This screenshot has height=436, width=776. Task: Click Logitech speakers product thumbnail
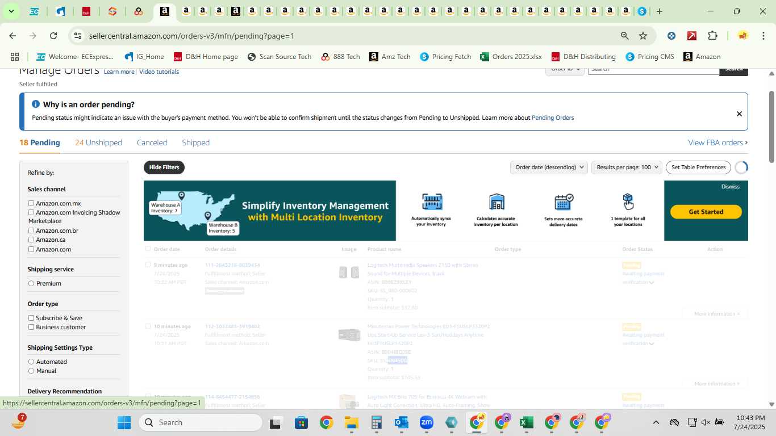coord(349,272)
